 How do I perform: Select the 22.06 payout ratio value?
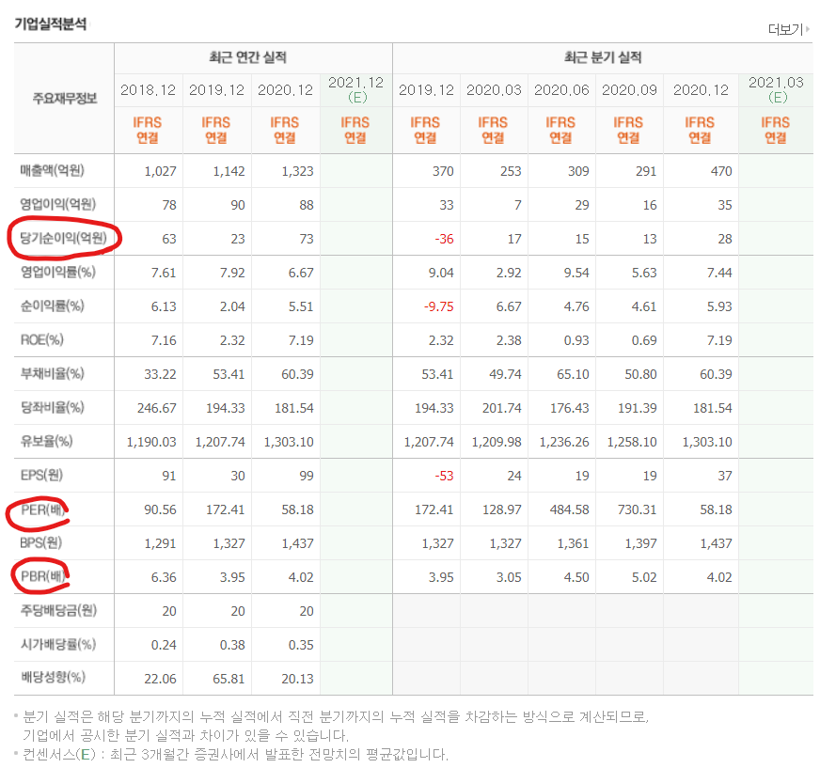[x=160, y=679]
